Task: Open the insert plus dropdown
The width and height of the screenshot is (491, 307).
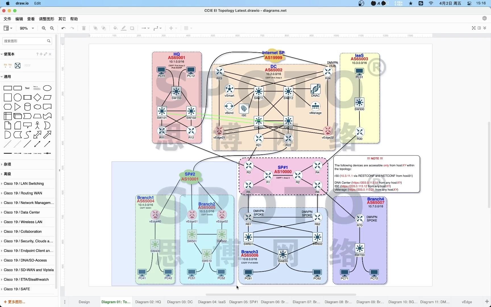Action: 173,28
